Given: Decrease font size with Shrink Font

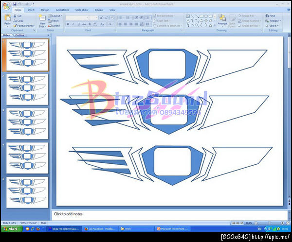Looking at the screenshot, I should click(x=106, y=17).
